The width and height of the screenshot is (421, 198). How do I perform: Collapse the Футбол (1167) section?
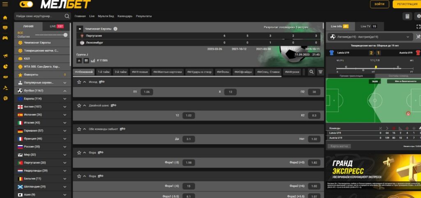tap(65, 91)
